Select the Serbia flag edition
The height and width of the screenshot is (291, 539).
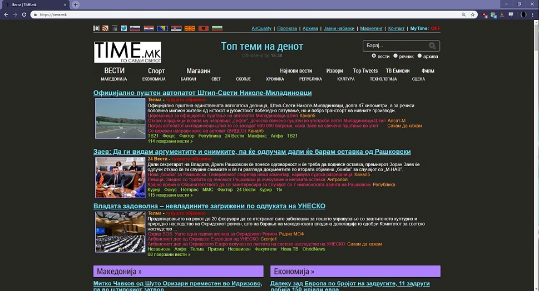pos(176,28)
